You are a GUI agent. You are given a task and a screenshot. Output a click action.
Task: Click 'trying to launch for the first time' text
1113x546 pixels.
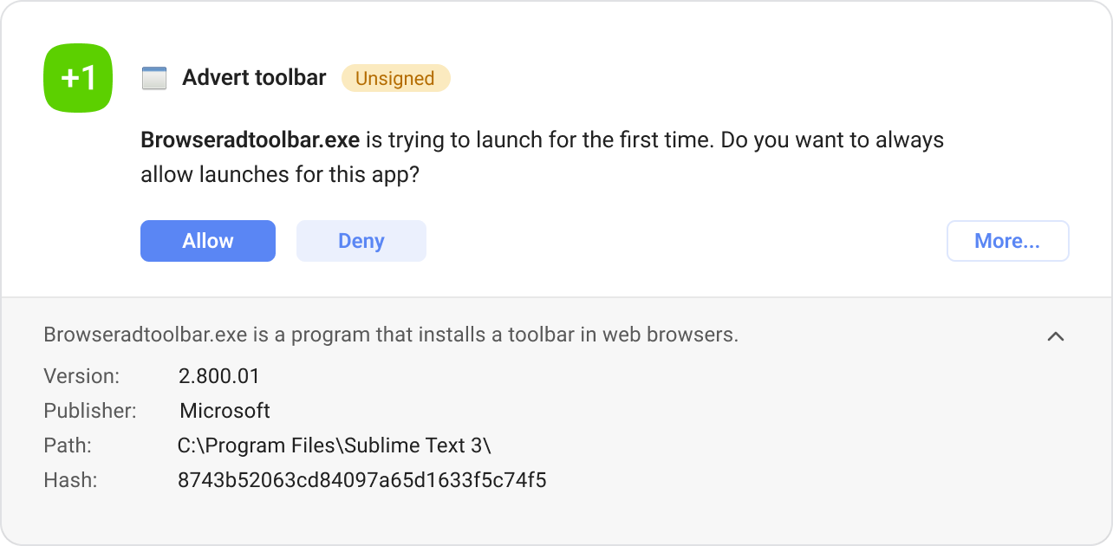[x=537, y=140]
